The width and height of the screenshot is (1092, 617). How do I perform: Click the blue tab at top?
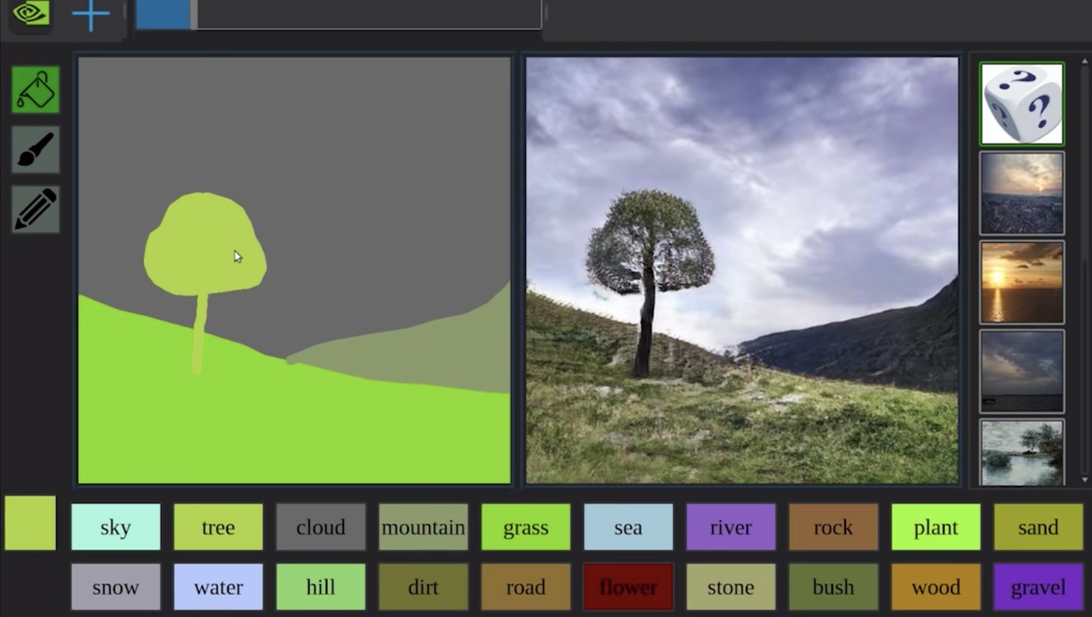pos(163,14)
